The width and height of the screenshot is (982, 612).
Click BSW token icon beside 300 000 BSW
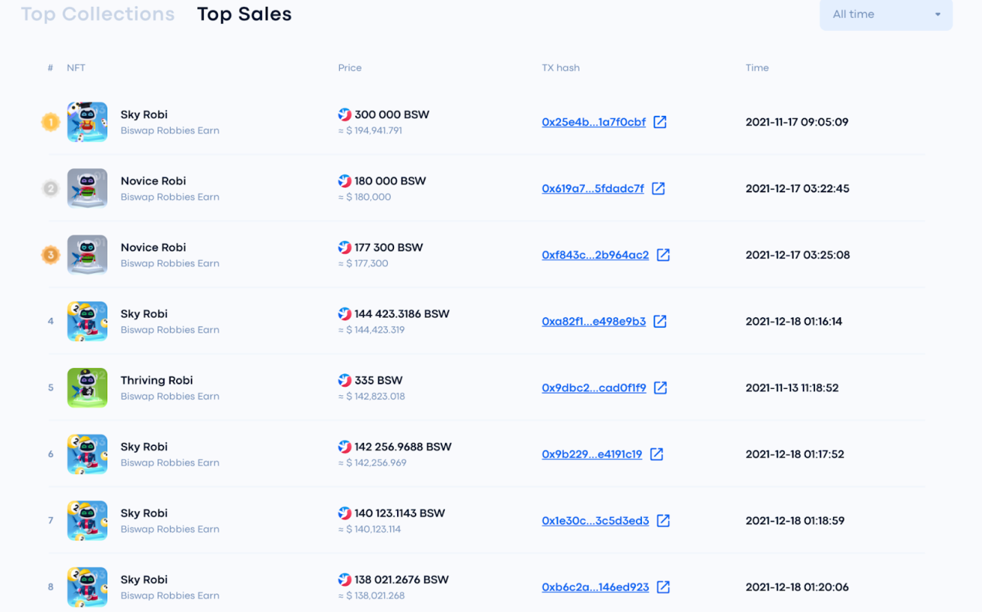[345, 114]
